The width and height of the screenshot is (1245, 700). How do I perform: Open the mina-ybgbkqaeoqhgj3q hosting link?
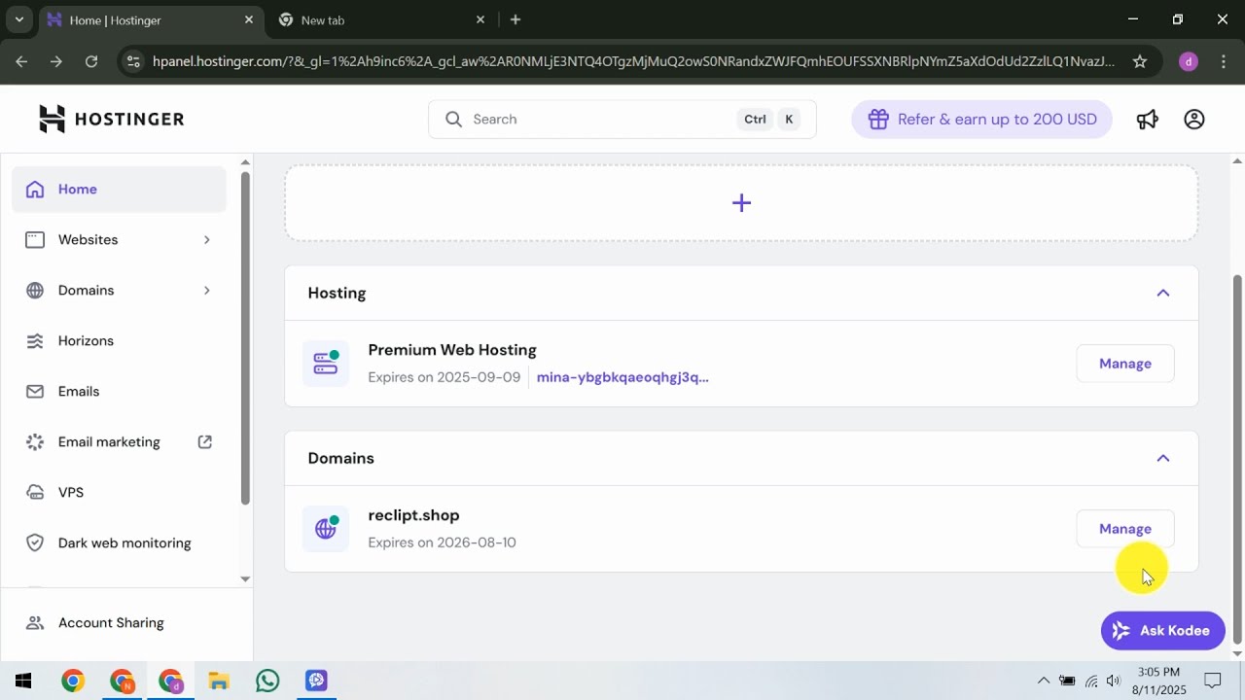622,377
